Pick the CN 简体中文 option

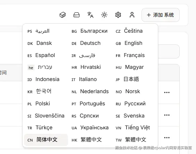click(46, 140)
